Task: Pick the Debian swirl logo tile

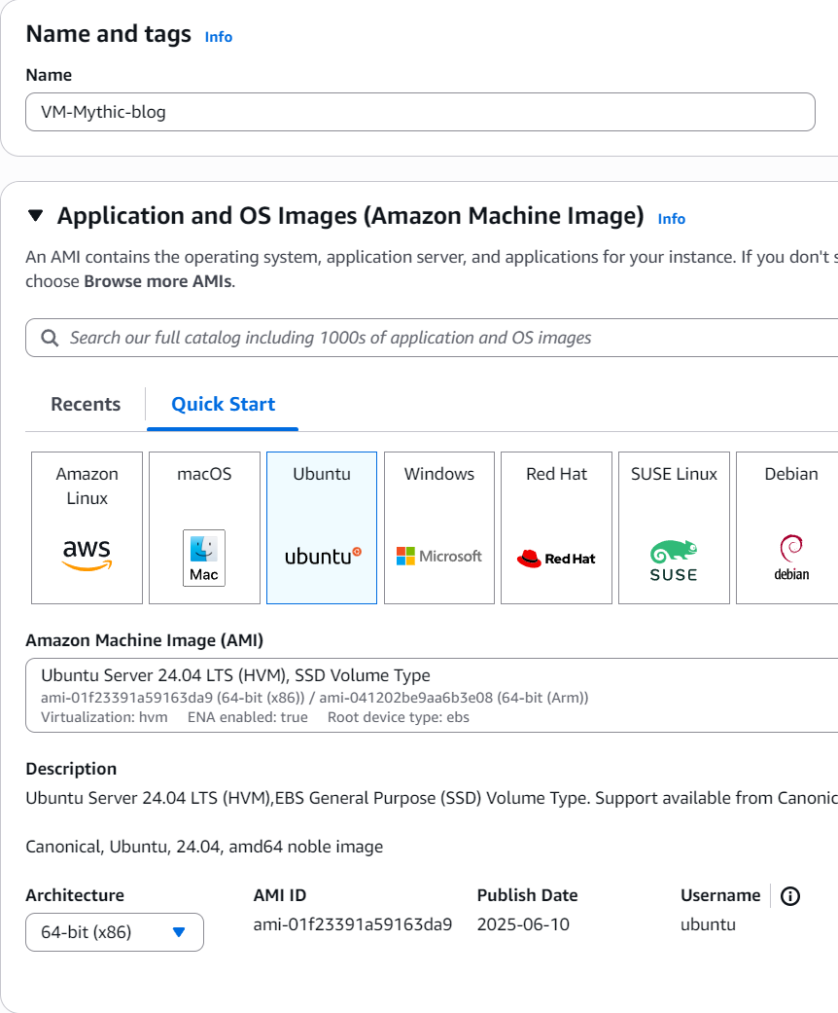Action: (790, 527)
